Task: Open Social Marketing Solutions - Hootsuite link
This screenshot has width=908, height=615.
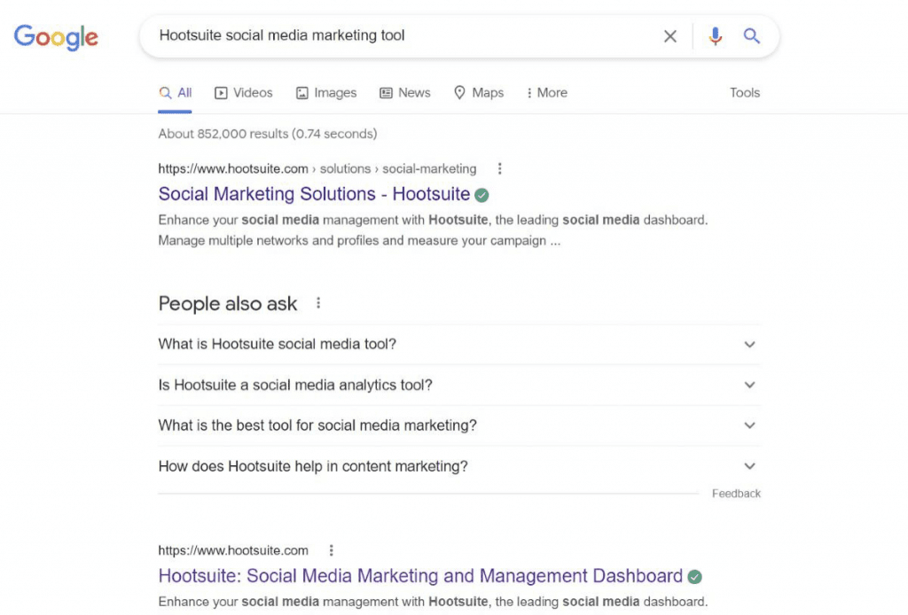Action: coord(314,194)
